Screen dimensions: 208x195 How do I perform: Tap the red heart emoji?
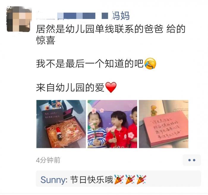coord(111,87)
